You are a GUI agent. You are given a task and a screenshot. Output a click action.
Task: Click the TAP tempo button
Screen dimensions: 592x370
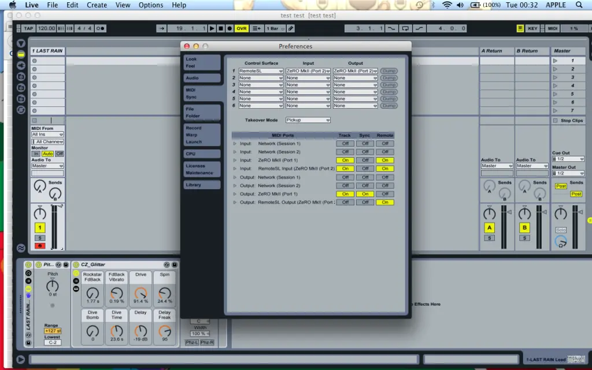point(28,28)
